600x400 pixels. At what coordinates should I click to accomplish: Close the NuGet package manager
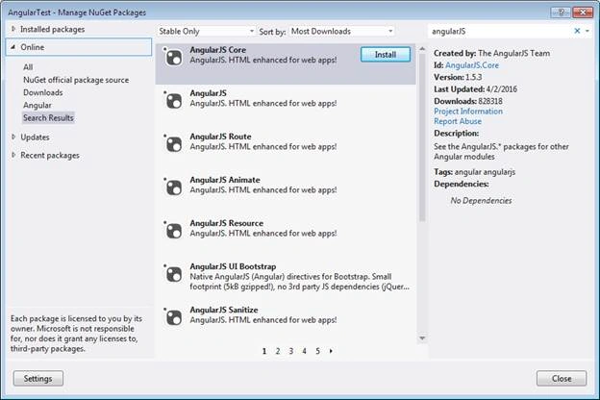click(562, 378)
